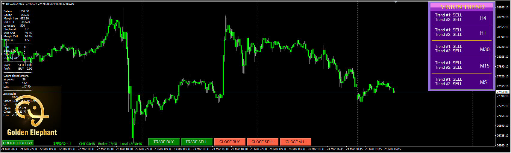The image size is (511, 153).
Task: Select the M15 timeframe in Vision Trend
Action: coord(485,66)
